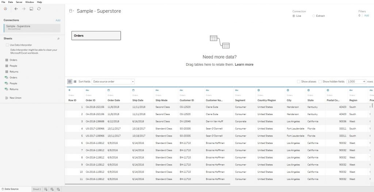Click the back arrow in toolbar

click(16, 9)
